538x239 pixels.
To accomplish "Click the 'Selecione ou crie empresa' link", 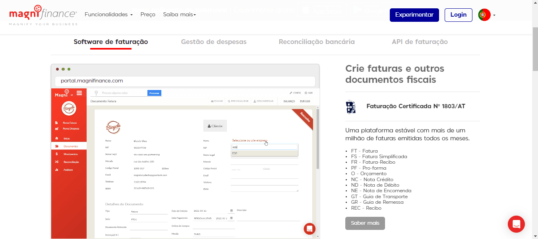I will click(x=250, y=140).
